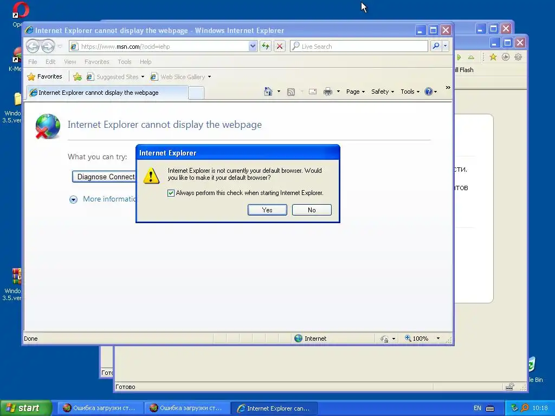
Task: Click the Internet zone status text
Action: [315, 339]
